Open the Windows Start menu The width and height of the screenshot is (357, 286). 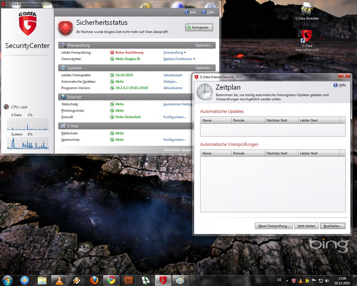pyautogui.click(x=7, y=280)
